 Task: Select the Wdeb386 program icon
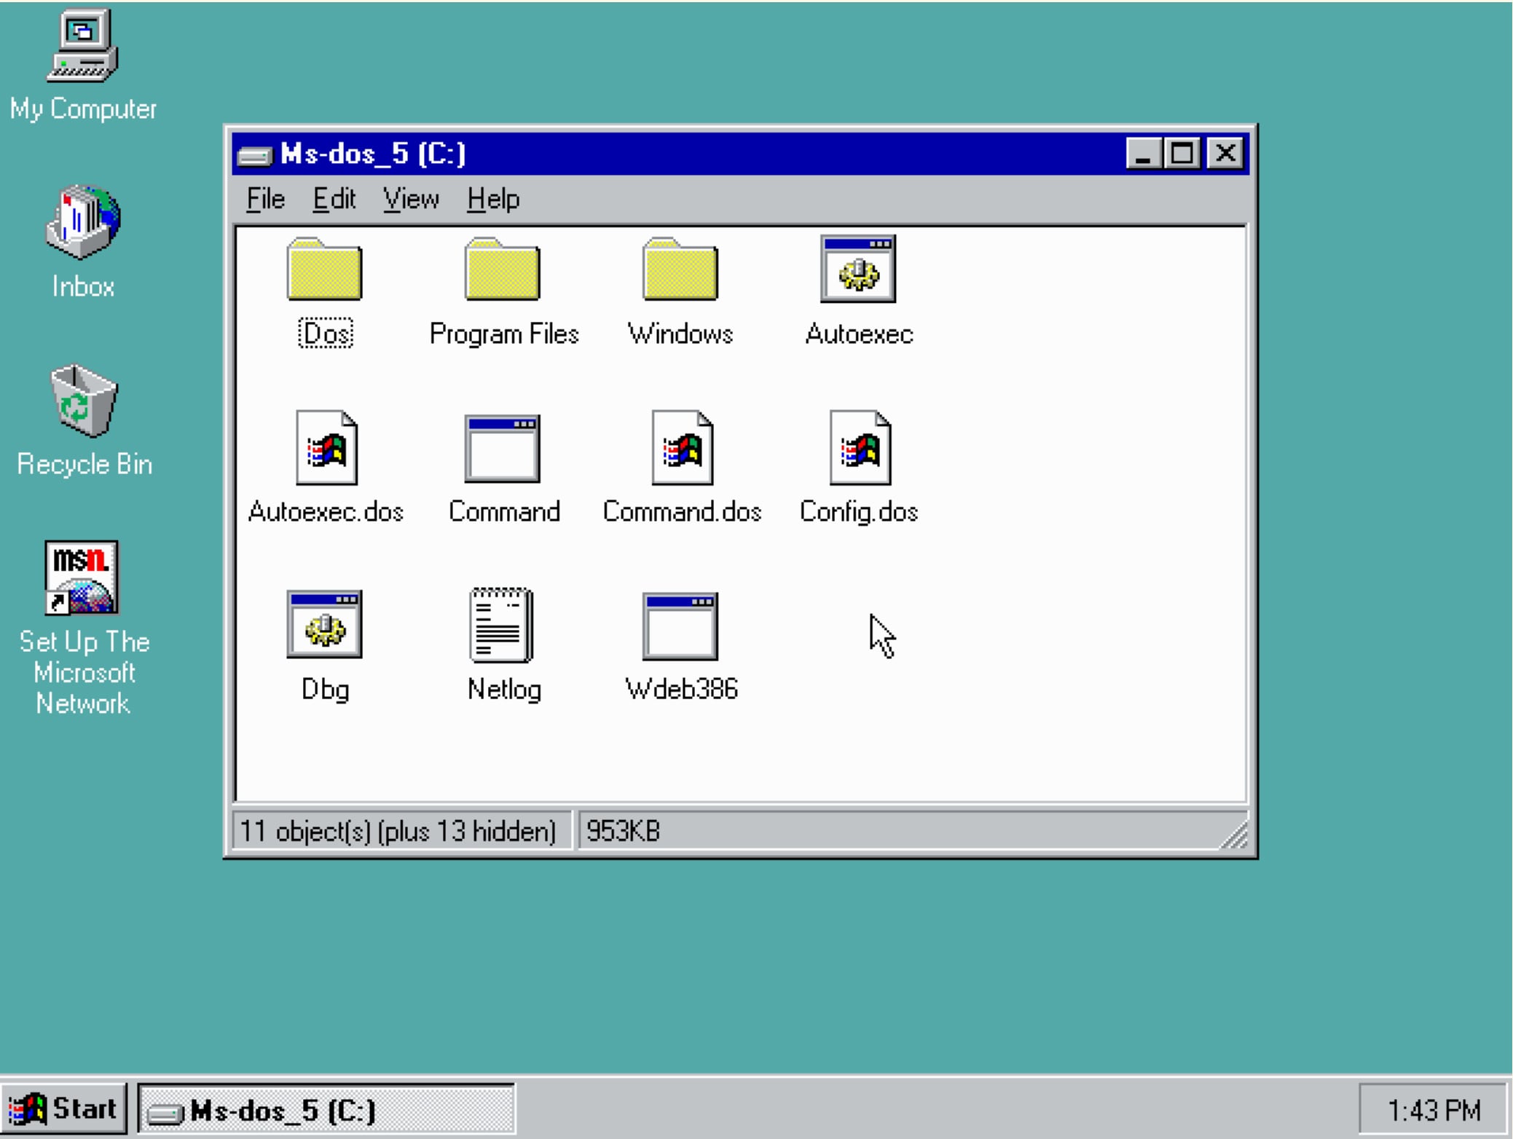(x=680, y=626)
